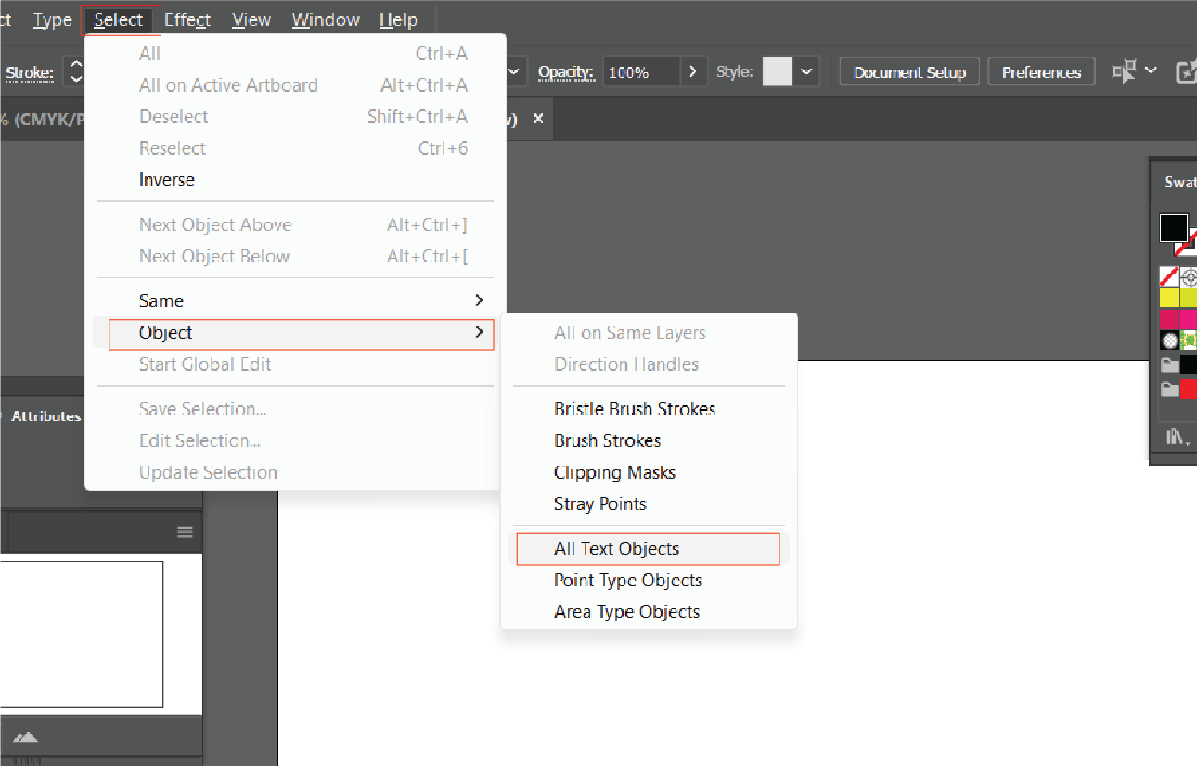1197x766 pixels.
Task: Increase Stroke weight with the up stepper
Action: tap(76, 66)
